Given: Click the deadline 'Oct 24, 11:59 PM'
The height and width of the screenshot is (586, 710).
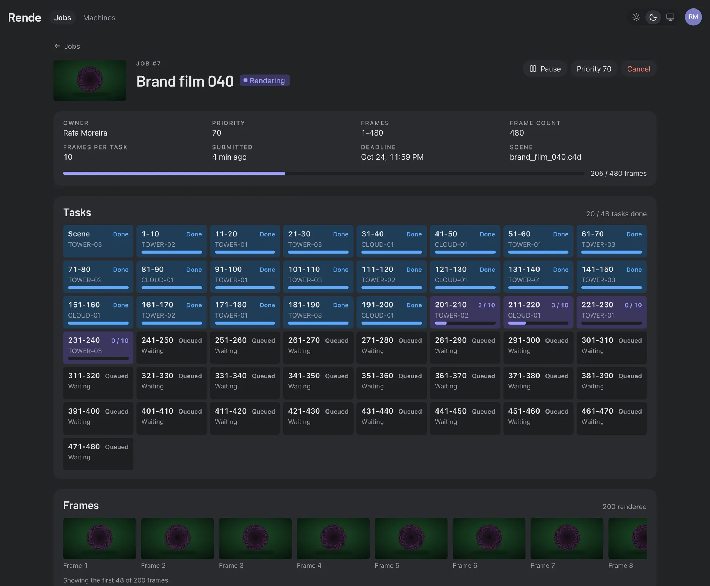Looking at the screenshot, I should [392, 157].
